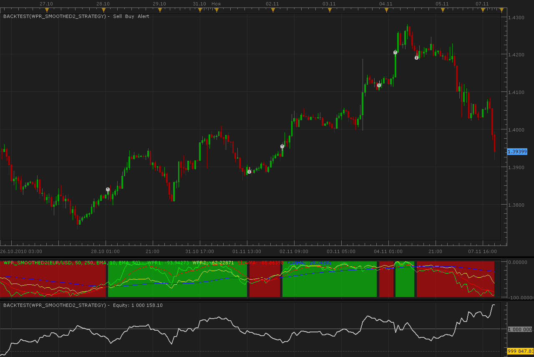Click the 1.4200 price axis label
This screenshot has width=534, height=357.
click(516, 55)
